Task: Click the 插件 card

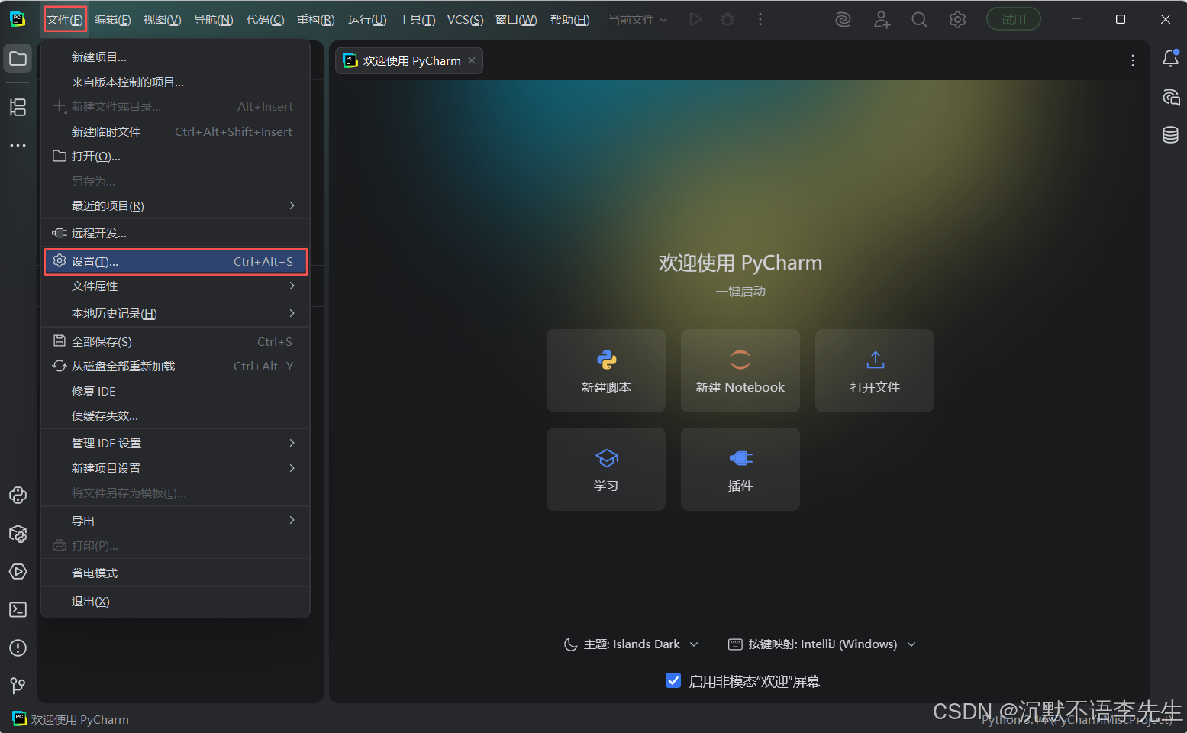Action: click(740, 469)
